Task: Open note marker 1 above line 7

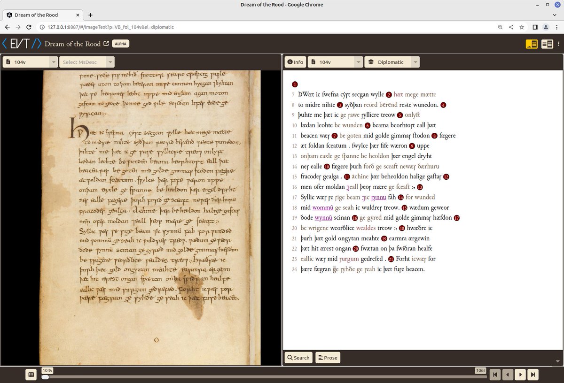Action: (x=295, y=84)
